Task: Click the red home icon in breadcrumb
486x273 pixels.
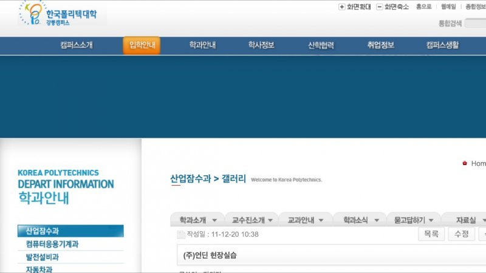Action: click(465, 163)
